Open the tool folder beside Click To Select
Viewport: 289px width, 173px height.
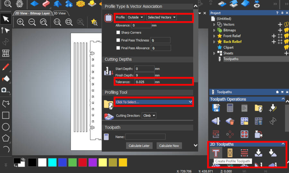click(x=108, y=104)
